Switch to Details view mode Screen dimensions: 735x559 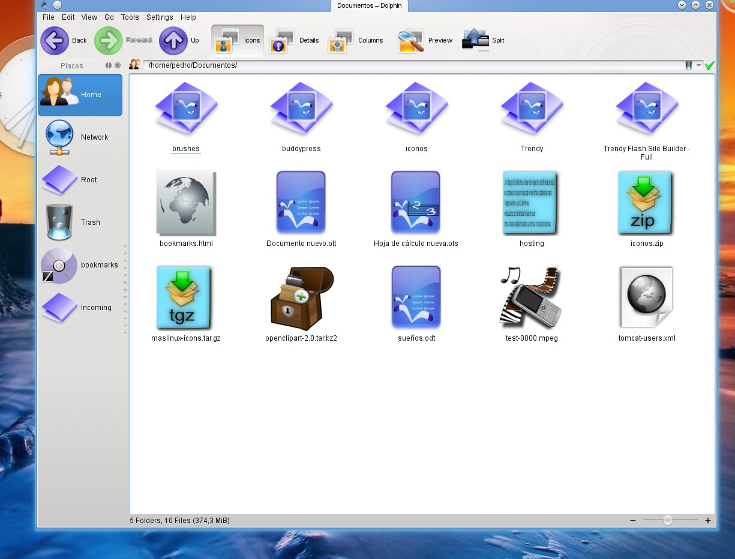point(295,41)
